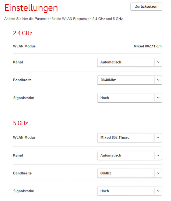Screen dimensions: 171x201
Task: Open the 5 GHz Hoch signal strength dropdown
Action: pyautogui.click(x=126, y=191)
